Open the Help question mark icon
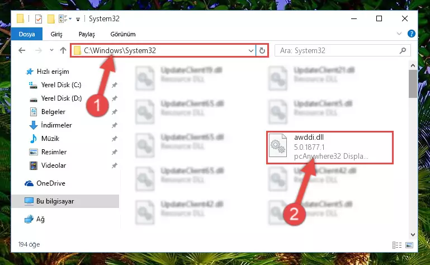This screenshot has width=430, height=265. tap(411, 34)
